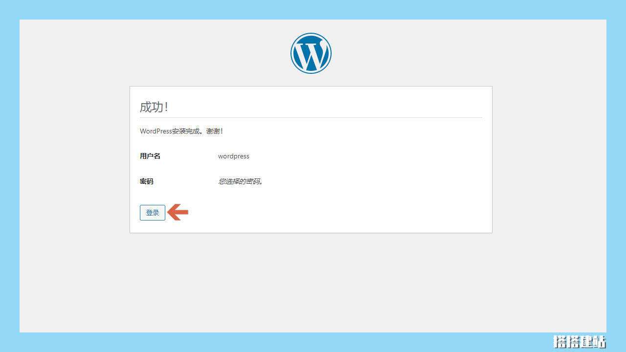Image resolution: width=626 pixels, height=352 pixels.
Task: Click the 登录 login button
Action: [x=153, y=213]
